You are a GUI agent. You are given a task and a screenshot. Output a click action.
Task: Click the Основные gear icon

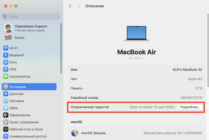point(6,87)
